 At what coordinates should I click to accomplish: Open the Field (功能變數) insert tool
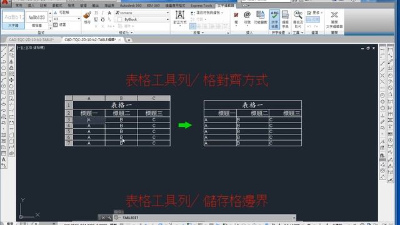pyautogui.click(x=260, y=17)
